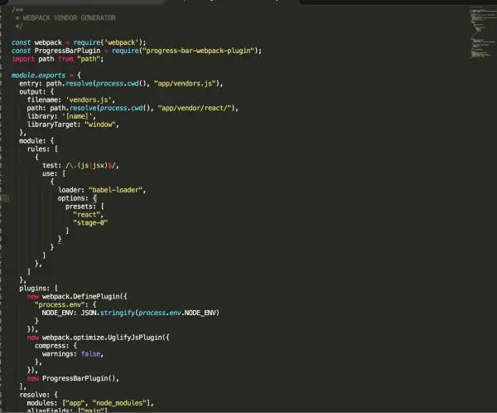Click the resolve key near bottom
The image size is (497, 413).
(34, 395)
